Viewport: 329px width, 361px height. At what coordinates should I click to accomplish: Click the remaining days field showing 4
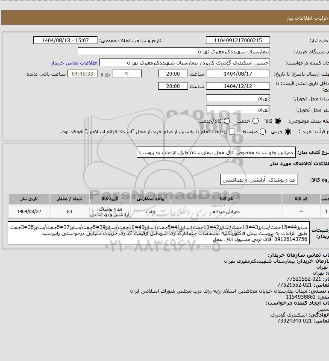126,74
